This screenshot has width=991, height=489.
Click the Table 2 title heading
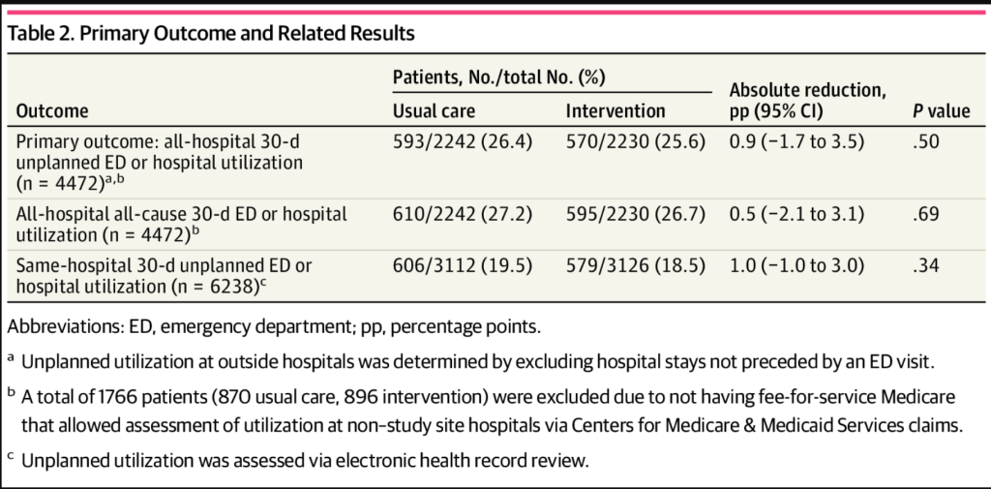pyautogui.click(x=211, y=34)
